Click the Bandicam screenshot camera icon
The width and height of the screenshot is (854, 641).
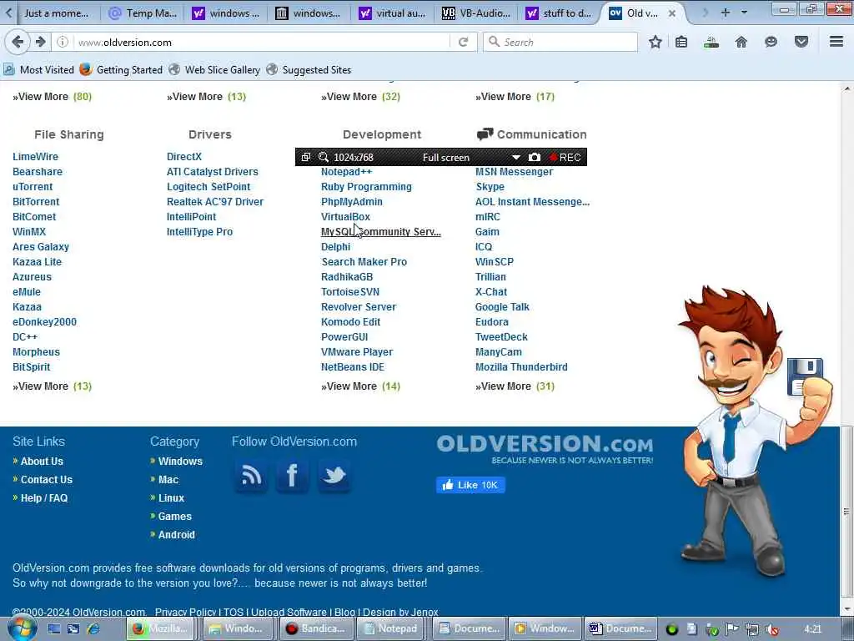point(535,157)
